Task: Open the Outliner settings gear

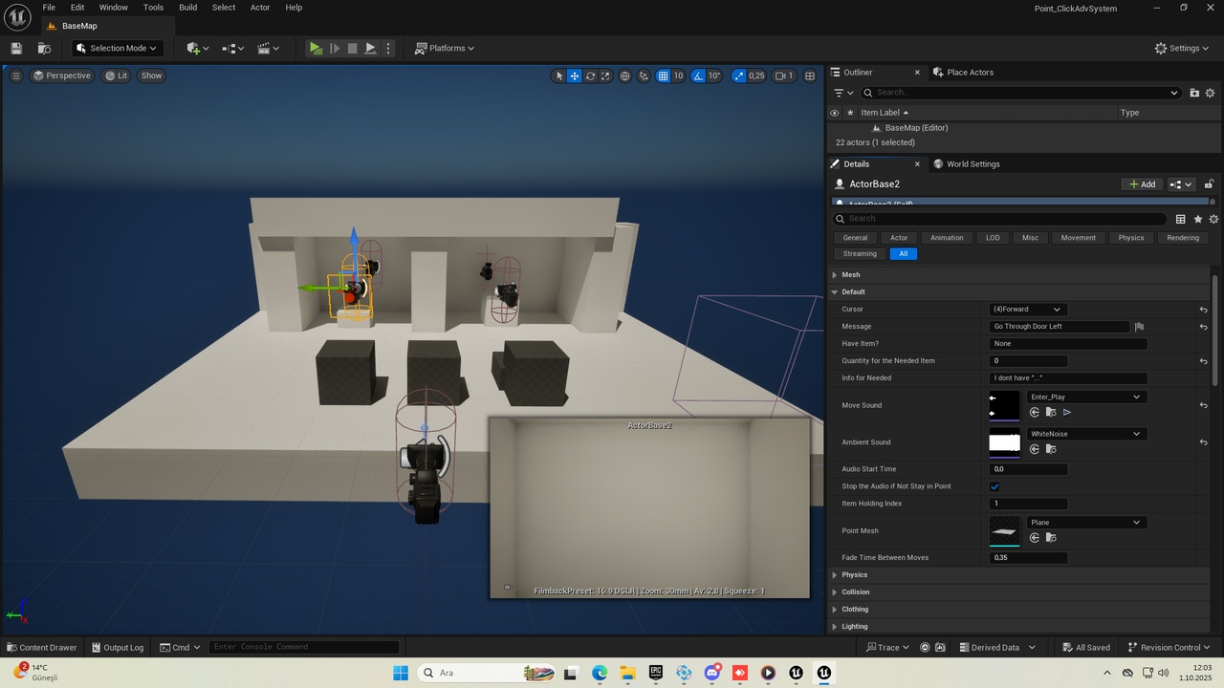Action: click(x=1210, y=93)
